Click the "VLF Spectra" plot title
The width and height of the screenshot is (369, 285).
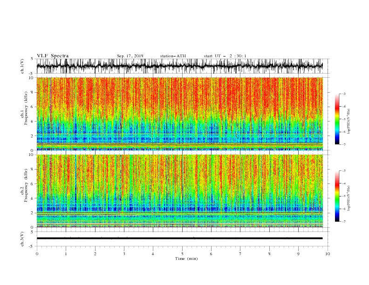tap(53, 56)
